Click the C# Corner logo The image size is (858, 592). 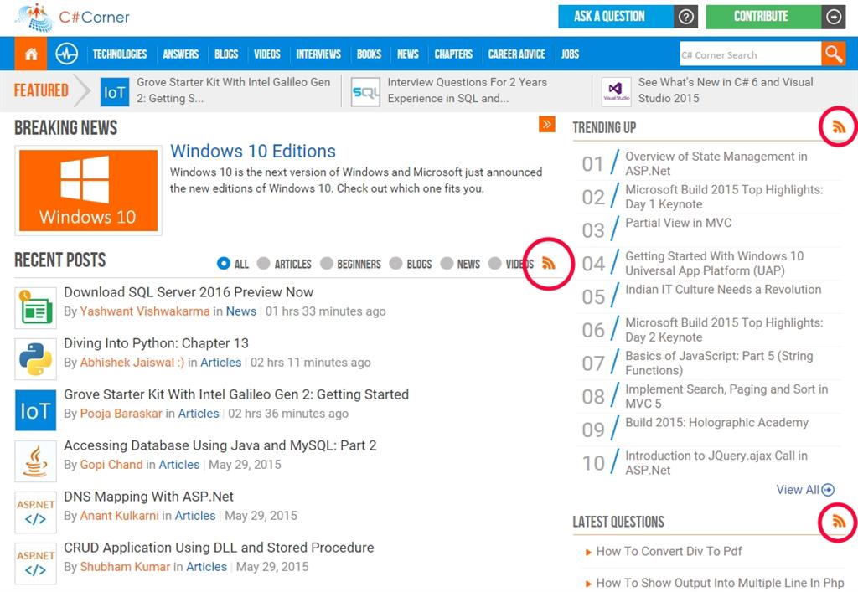pyautogui.click(x=73, y=18)
